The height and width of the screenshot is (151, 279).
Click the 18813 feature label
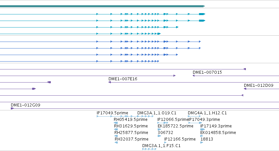[x=207, y=139]
